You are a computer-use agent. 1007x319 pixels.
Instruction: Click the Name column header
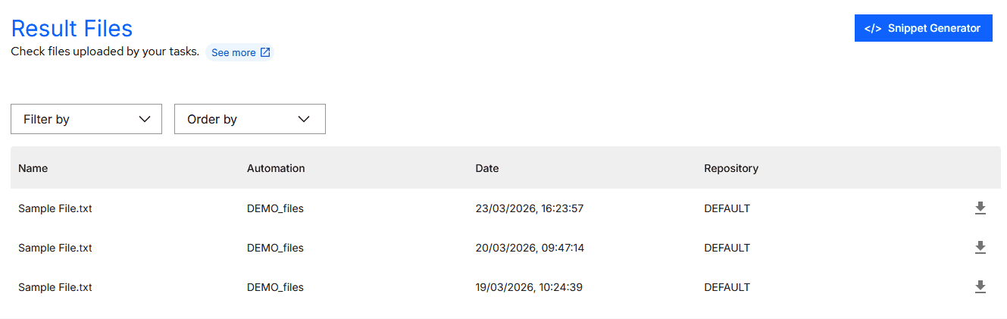pyautogui.click(x=33, y=168)
